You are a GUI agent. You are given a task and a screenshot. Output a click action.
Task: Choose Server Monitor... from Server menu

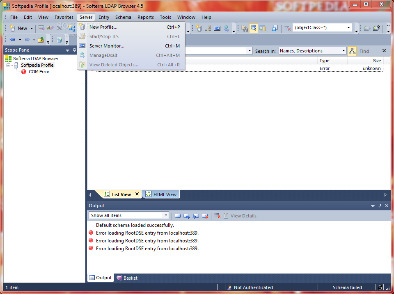tap(131, 46)
